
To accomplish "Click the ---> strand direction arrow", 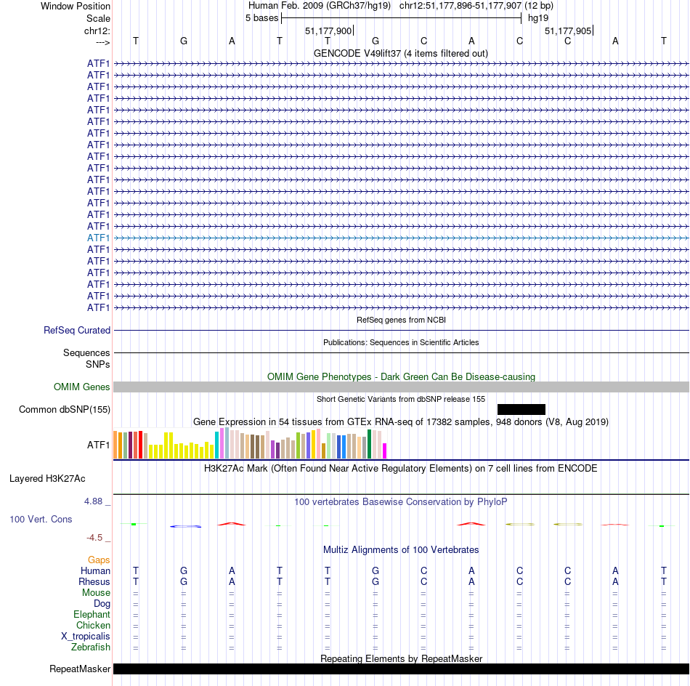I will (x=102, y=42).
